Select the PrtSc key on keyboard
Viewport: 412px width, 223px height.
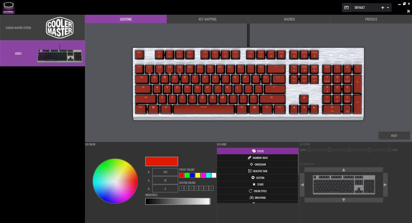click(x=294, y=54)
